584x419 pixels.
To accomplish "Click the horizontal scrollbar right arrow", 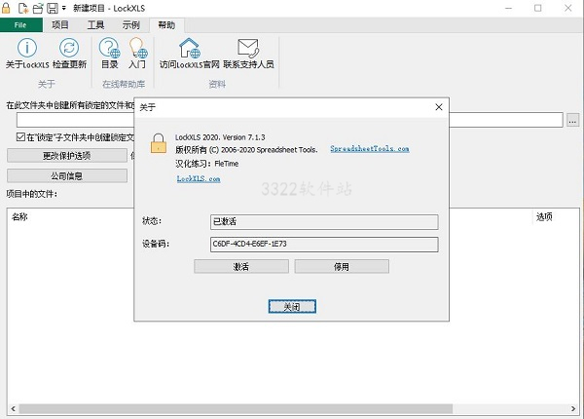I will click(573, 409).
